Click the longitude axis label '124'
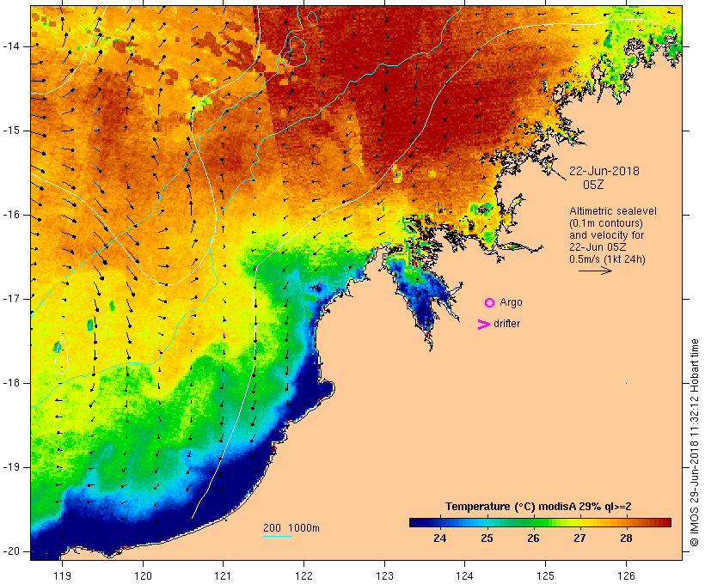 point(464,576)
